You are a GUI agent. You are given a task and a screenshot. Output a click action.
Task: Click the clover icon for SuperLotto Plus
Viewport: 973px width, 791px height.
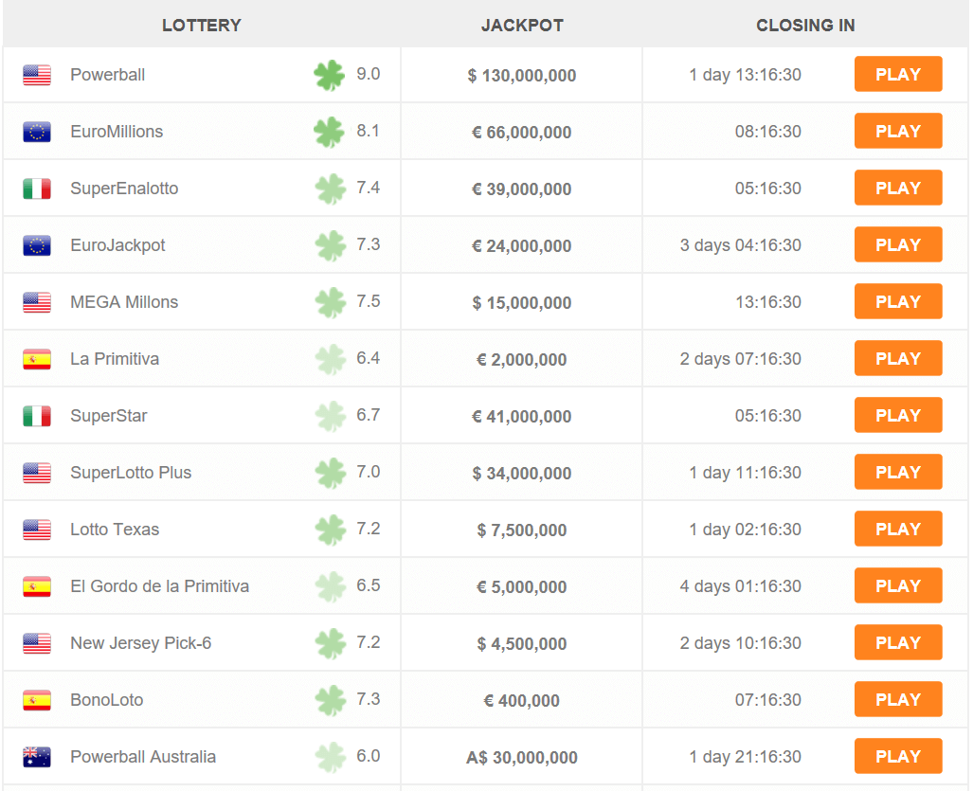pos(330,473)
